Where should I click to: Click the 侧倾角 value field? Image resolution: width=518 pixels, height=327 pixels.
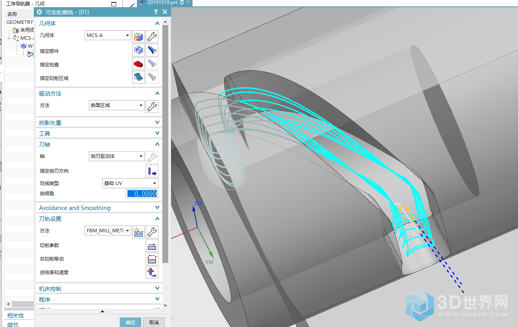pyautogui.click(x=142, y=194)
